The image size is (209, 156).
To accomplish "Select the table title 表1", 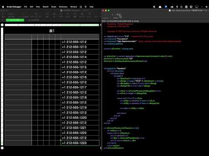I will 52,31.
